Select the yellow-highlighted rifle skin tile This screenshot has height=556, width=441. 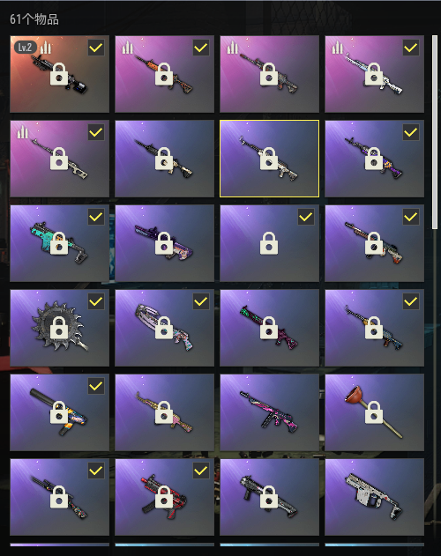[x=269, y=159]
